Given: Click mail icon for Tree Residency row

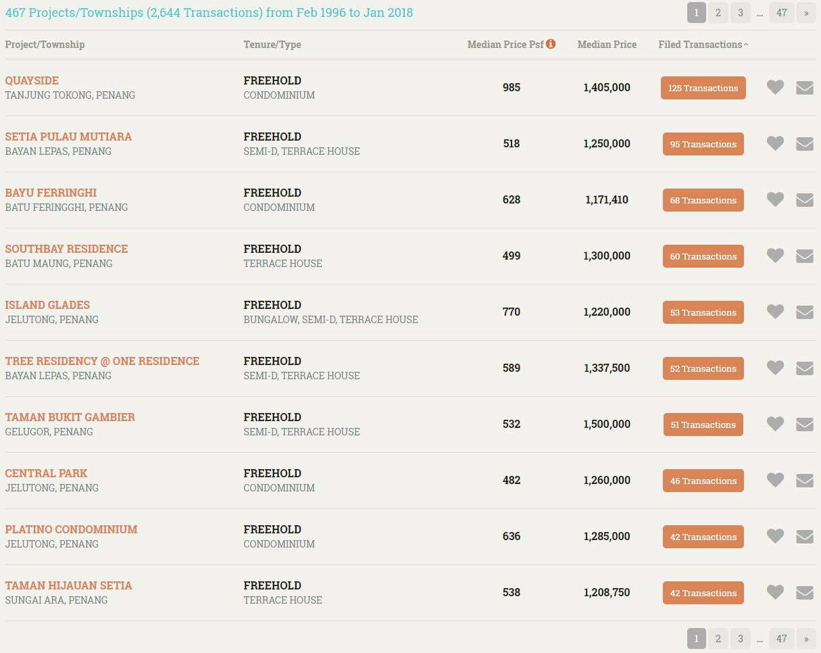Looking at the screenshot, I should click(x=804, y=368).
